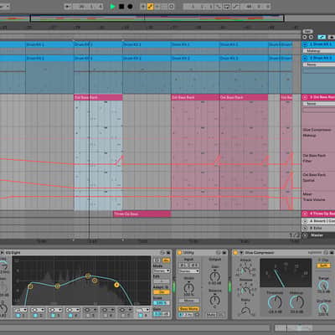Open Drum Kit 1 automation device chooser

(x=319, y=51)
